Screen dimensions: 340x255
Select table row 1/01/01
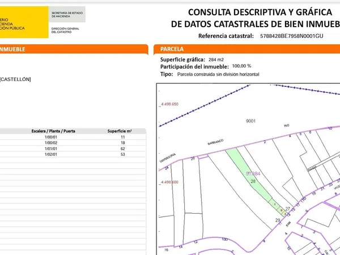pos(73,148)
